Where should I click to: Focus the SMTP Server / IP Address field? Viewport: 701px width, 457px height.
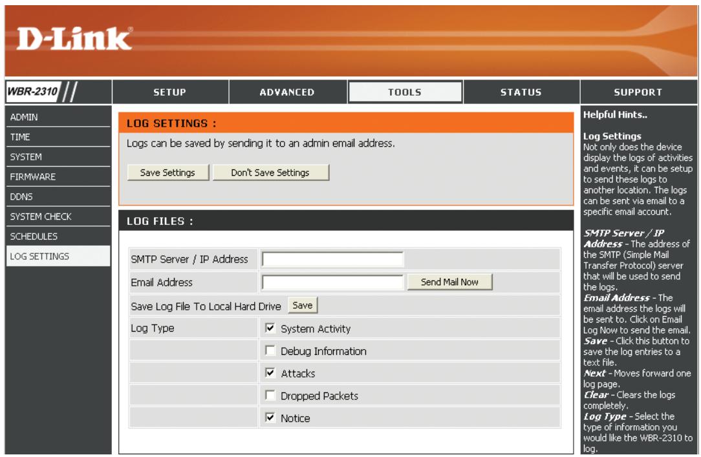tap(332, 259)
